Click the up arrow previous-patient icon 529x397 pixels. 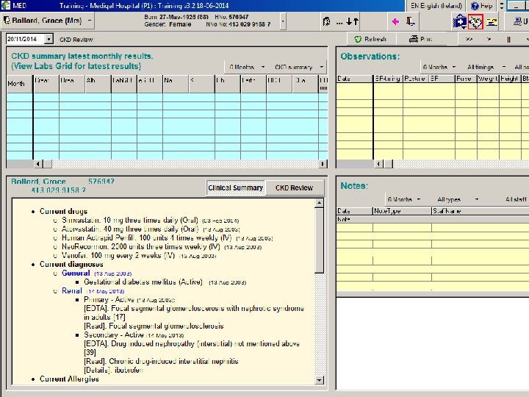point(356,21)
